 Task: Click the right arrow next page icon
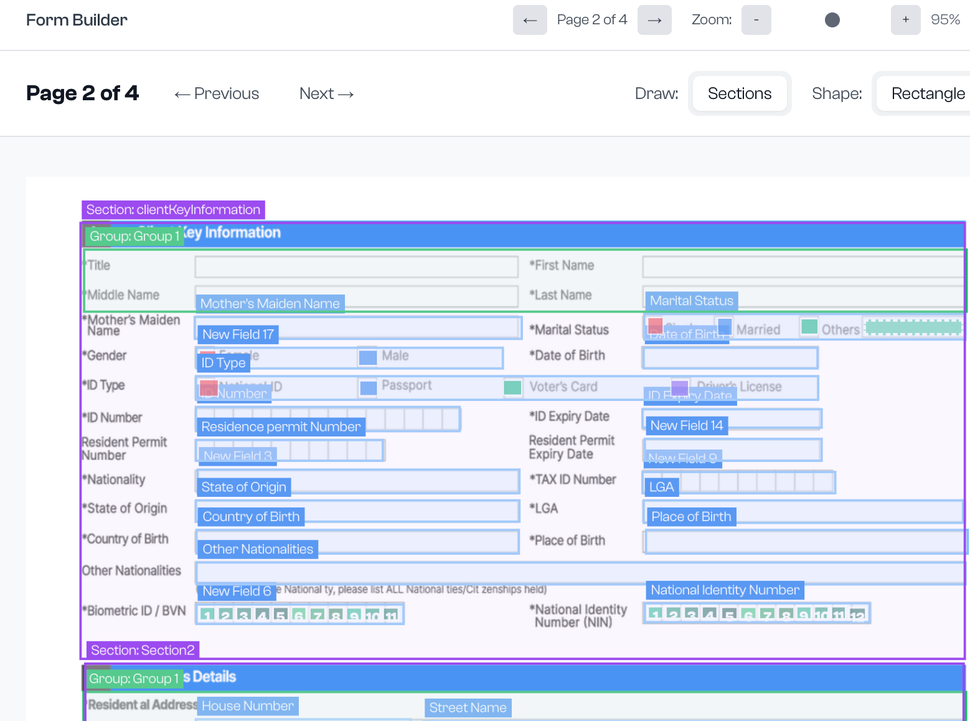click(x=654, y=20)
